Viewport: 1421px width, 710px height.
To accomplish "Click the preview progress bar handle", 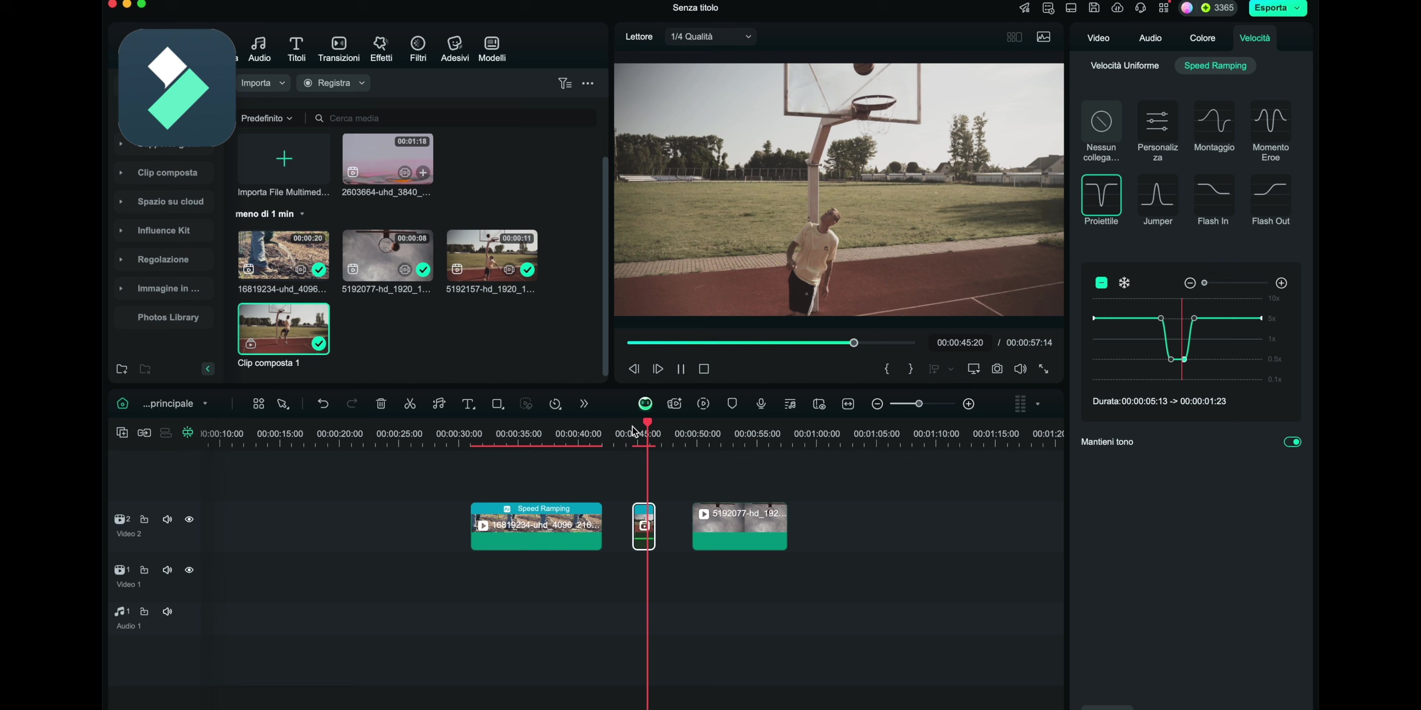I will point(853,343).
